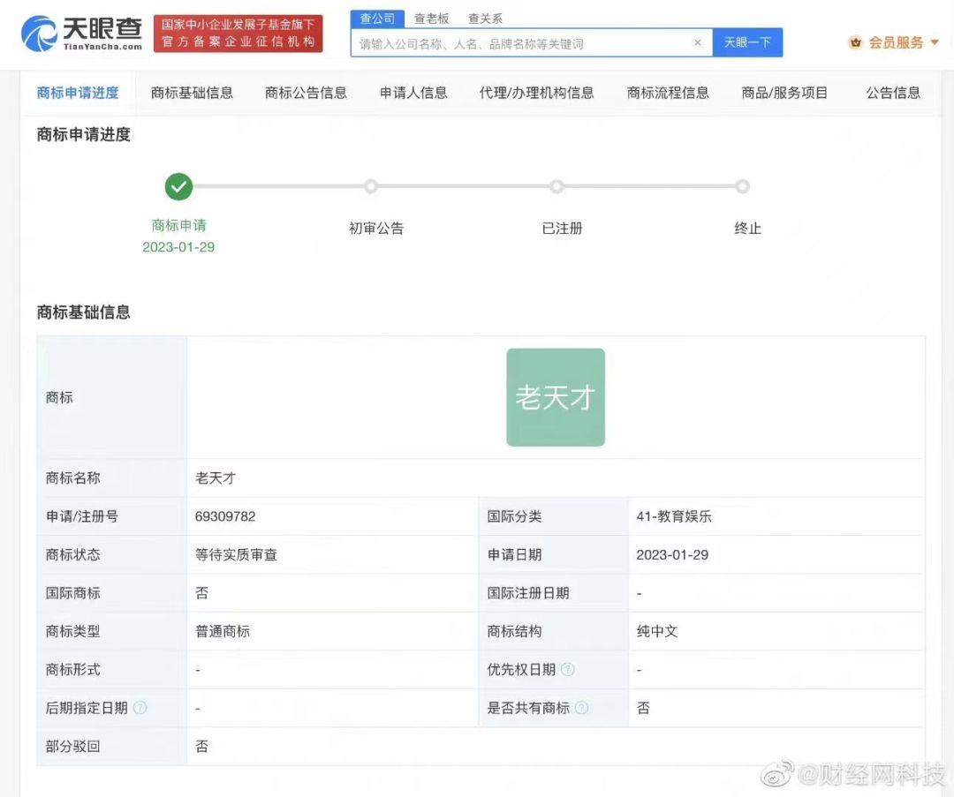Clear the search box with the X icon
Image resolution: width=954 pixels, height=797 pixels.
point(698,42)
